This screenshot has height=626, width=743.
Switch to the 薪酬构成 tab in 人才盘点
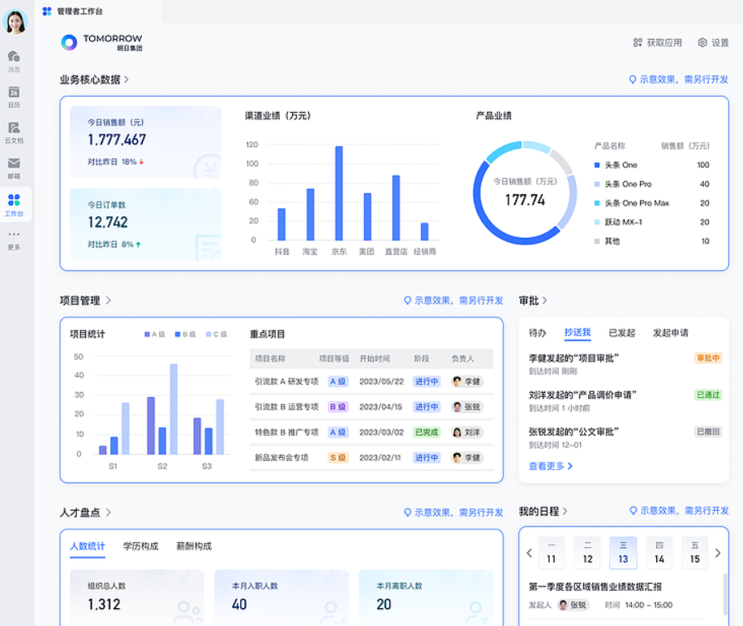click(194, 546)
